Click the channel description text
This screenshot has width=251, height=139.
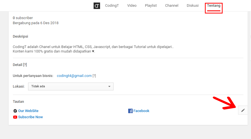[x=93, y=49]
